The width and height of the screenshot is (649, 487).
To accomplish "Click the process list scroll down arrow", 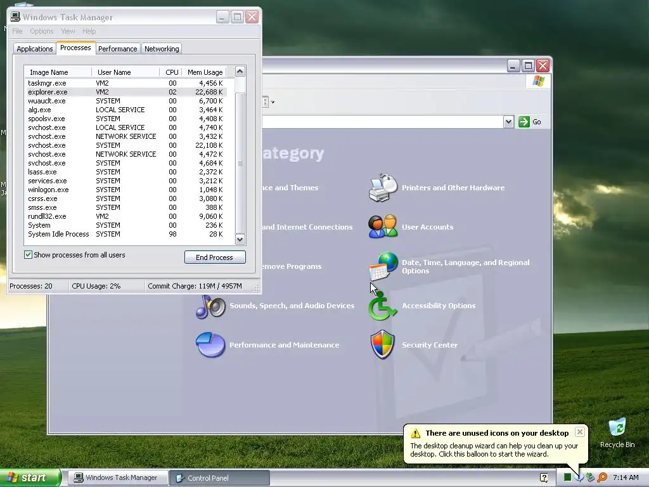I will (x=240, y=239).
